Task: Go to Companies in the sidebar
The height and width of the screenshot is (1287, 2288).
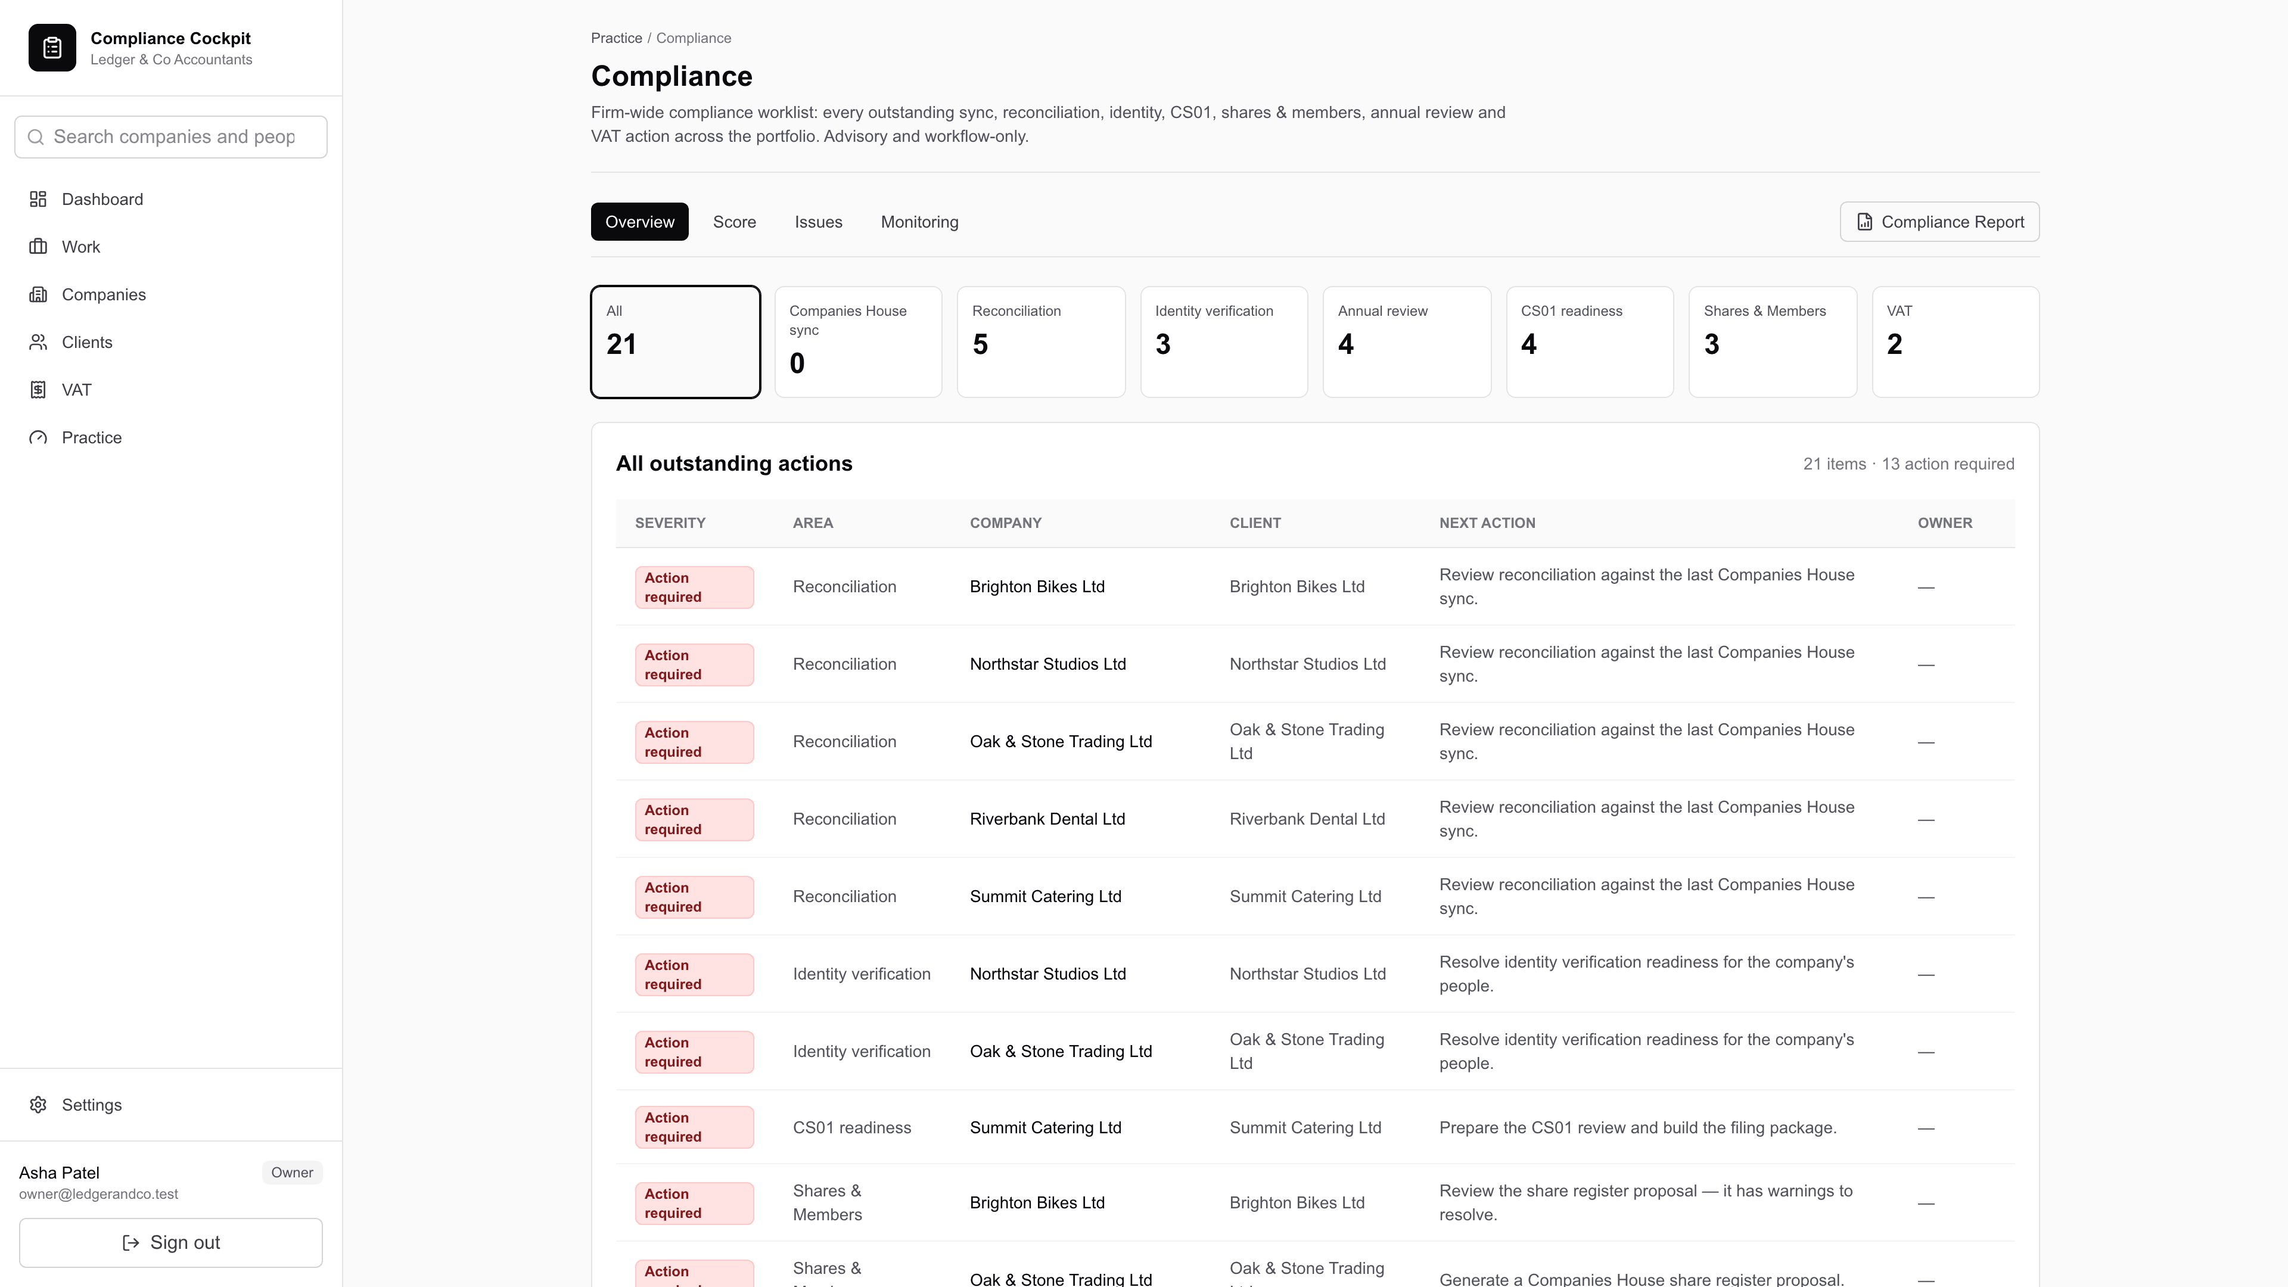Action: 170,295
